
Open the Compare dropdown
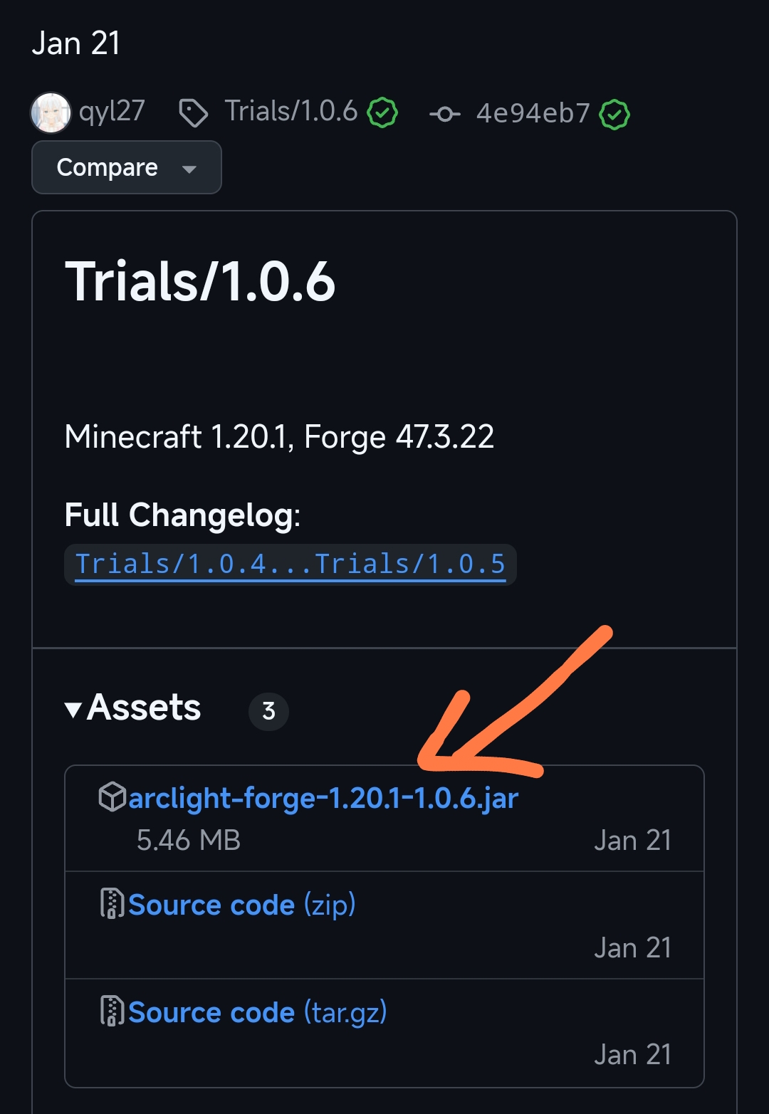point(127,167)
